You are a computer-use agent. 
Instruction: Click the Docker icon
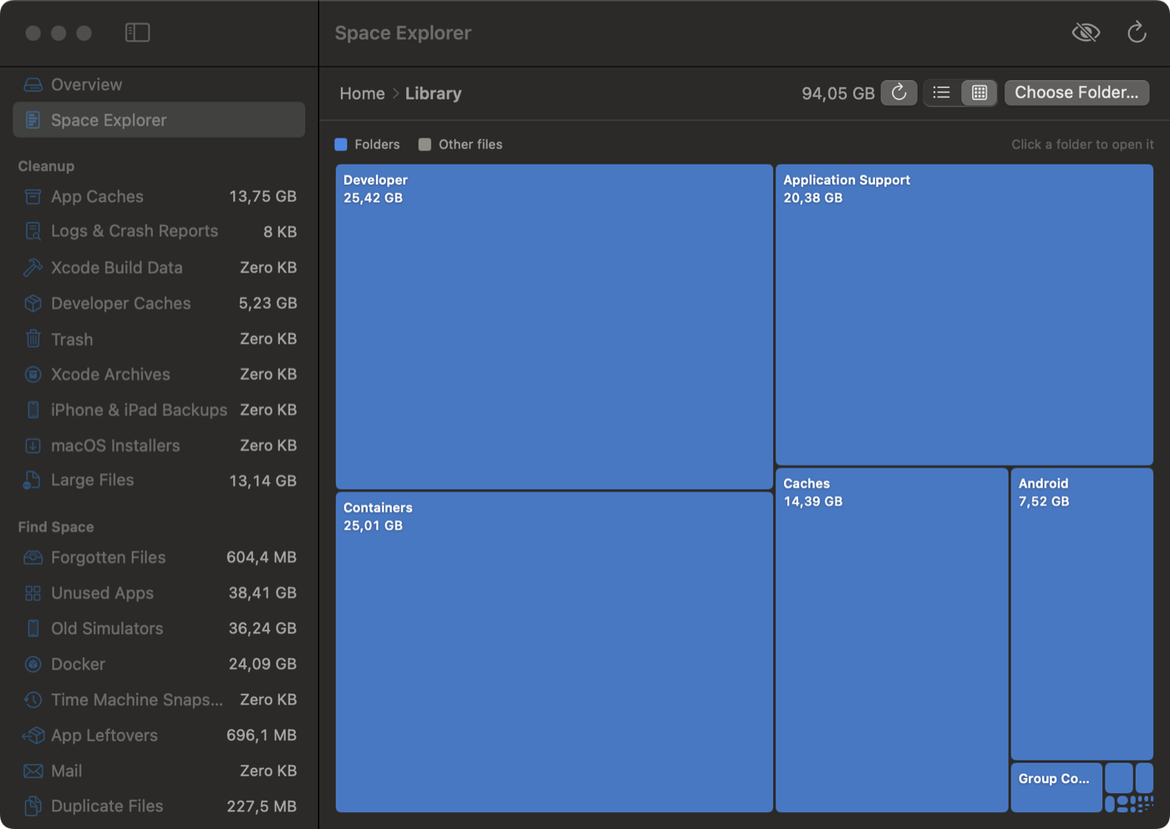(x=33, y=664)
